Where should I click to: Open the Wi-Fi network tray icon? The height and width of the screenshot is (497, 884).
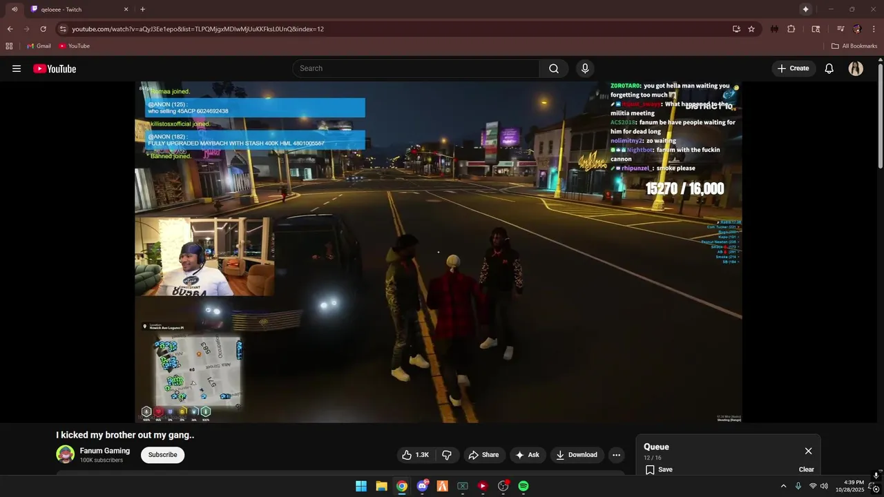(813, 486)
